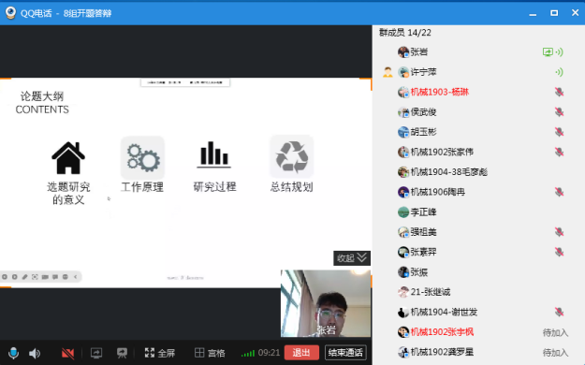Click muted mic icon for 机械1903-杨琳

pos(559,92)
